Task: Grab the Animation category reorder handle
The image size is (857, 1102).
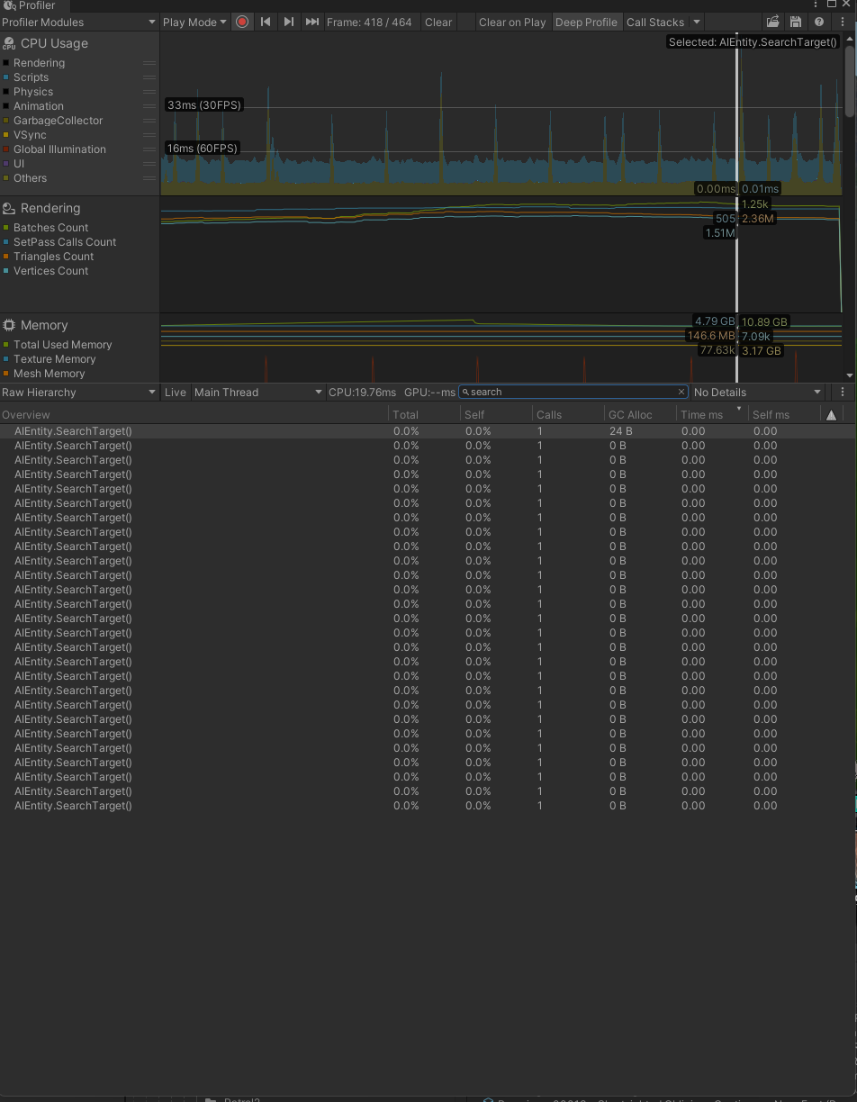Action: (x=149, y=106)
